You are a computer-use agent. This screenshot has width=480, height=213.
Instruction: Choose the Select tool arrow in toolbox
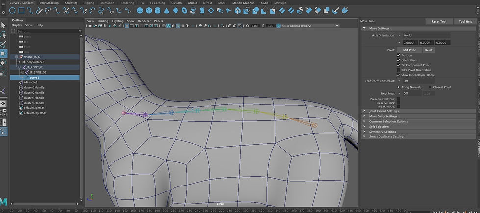3,25
